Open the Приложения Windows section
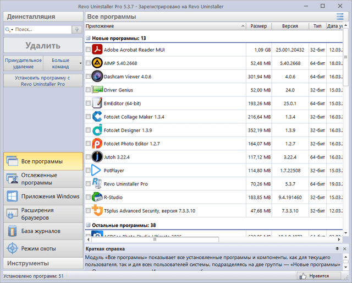 click(x=42, y=197)
